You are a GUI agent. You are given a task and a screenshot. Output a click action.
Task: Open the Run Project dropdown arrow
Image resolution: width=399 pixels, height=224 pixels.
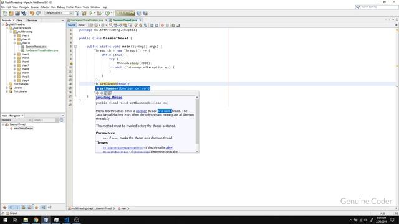coord(94,13)
